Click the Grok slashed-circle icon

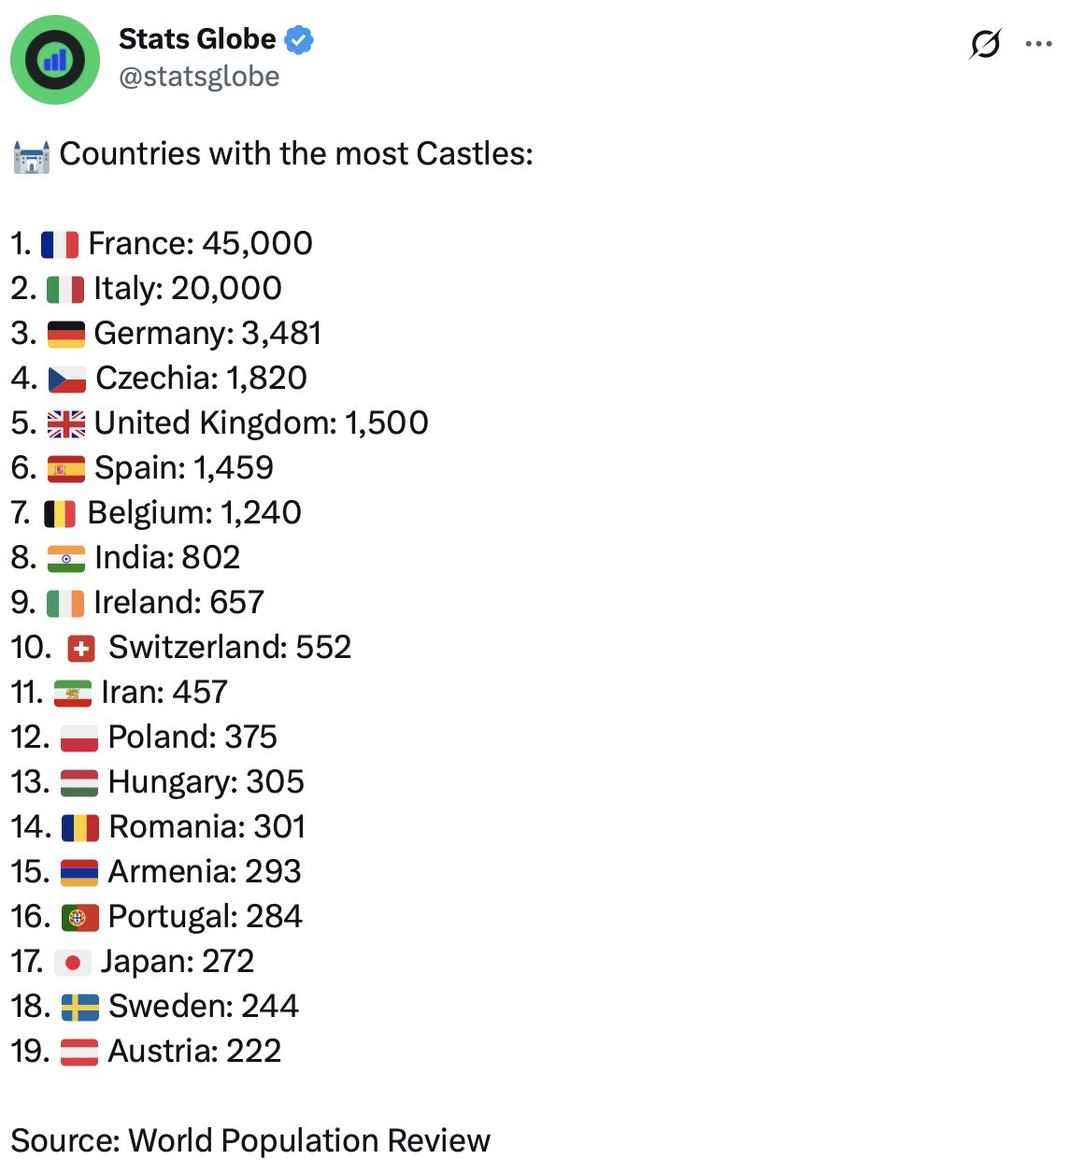point(985,44)
